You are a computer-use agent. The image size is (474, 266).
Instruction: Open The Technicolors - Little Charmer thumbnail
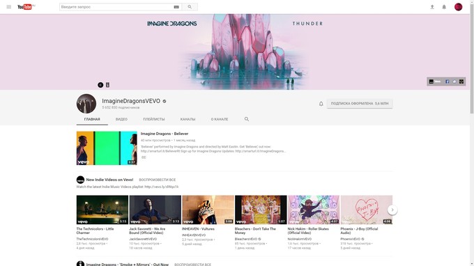pos(102,210)
